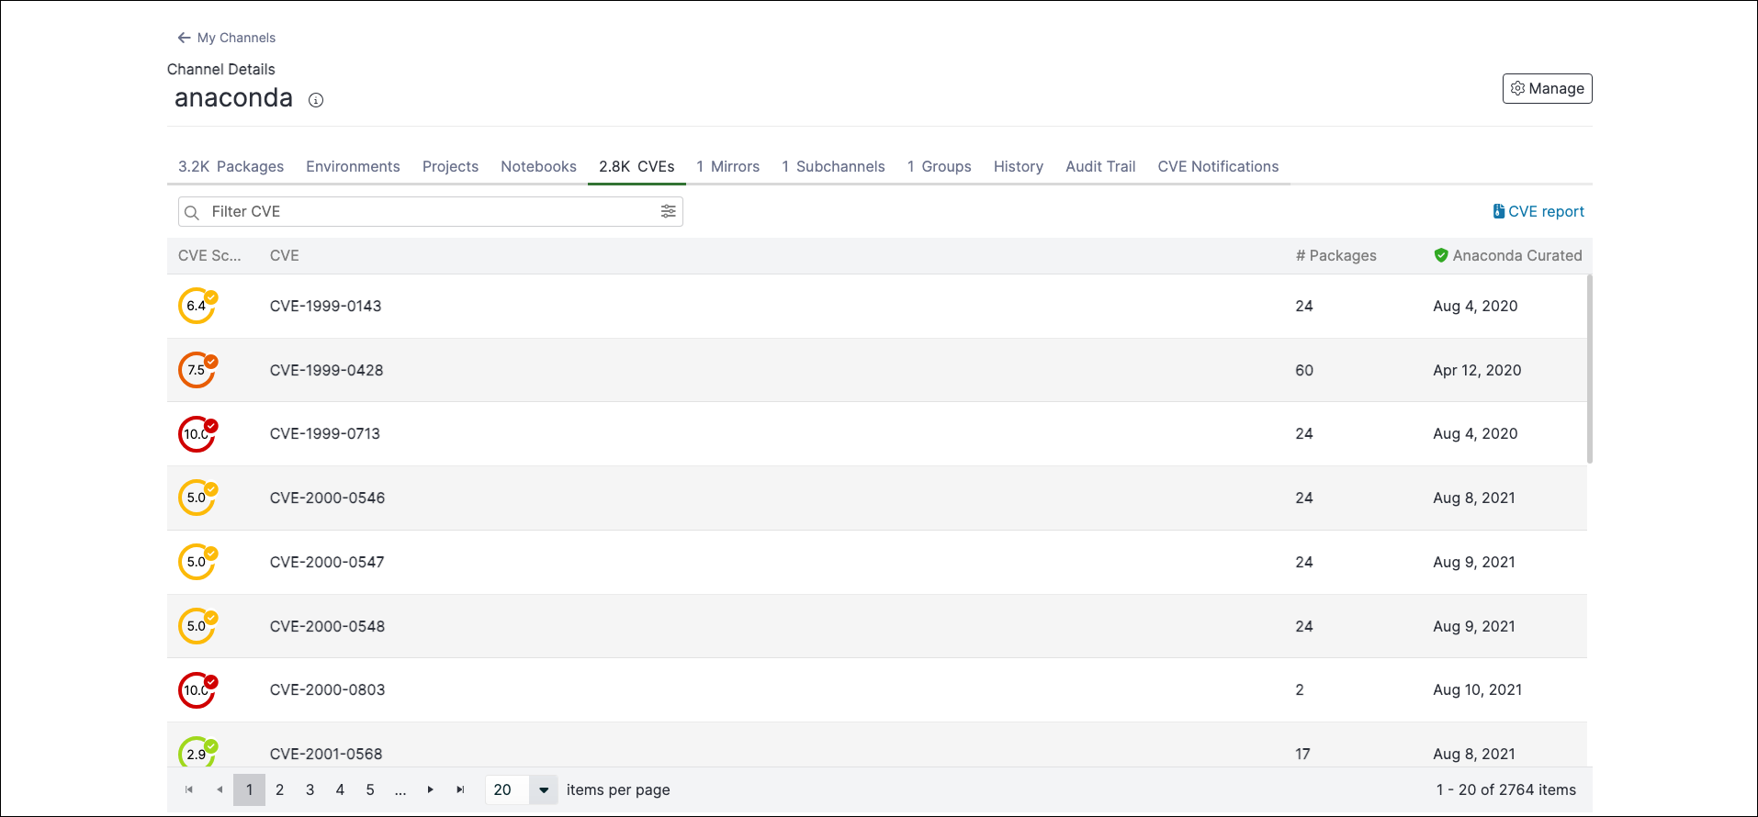Click the 1 - 20 of 2764 items text

tap(1506, 789)
